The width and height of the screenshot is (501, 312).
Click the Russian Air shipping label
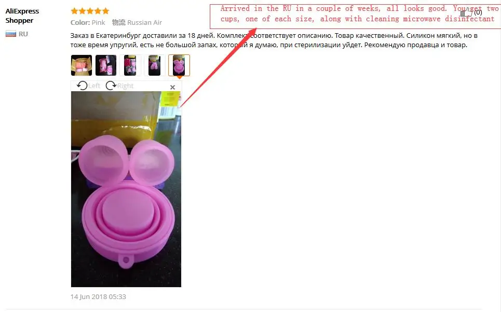[144, 23]
